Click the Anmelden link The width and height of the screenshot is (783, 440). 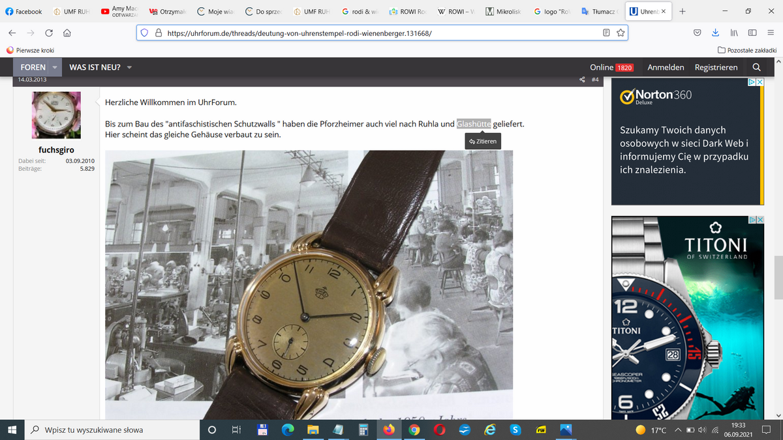[x=666, y=67]
